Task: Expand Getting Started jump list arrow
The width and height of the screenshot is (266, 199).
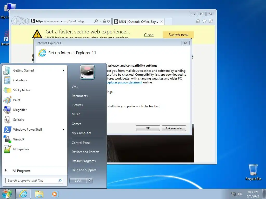Action: [63, 70]
